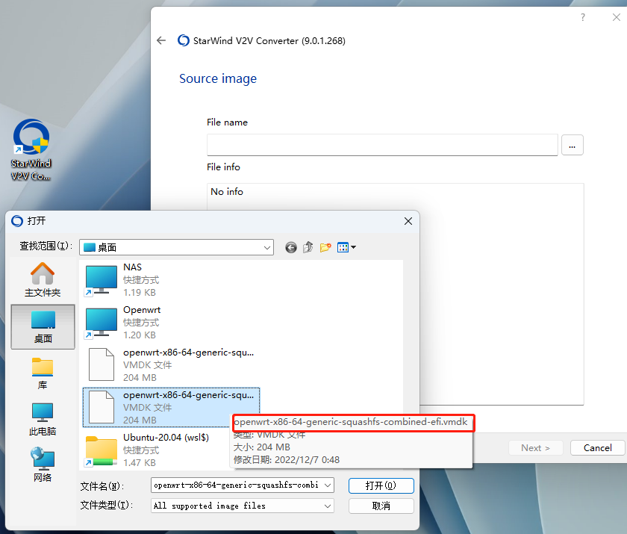Click the File name input field
This screenshot has width=627, height=534.
[382, 145]
